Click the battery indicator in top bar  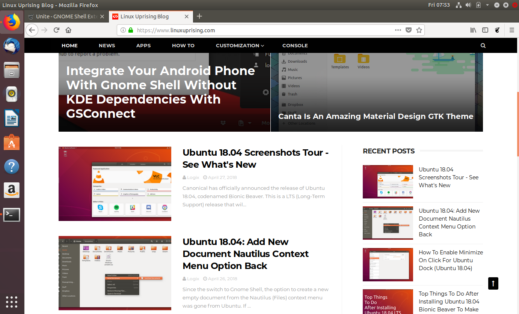[478, 5]
